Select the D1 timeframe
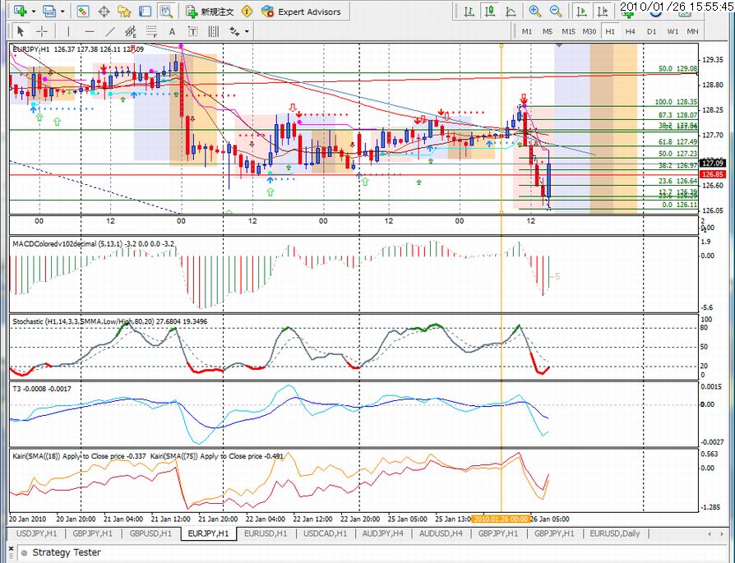The height and width of the screenshot is (563, 735). point(651,31)
